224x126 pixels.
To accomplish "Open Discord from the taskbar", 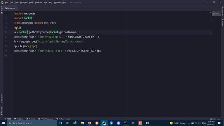I will coord(118,123).
